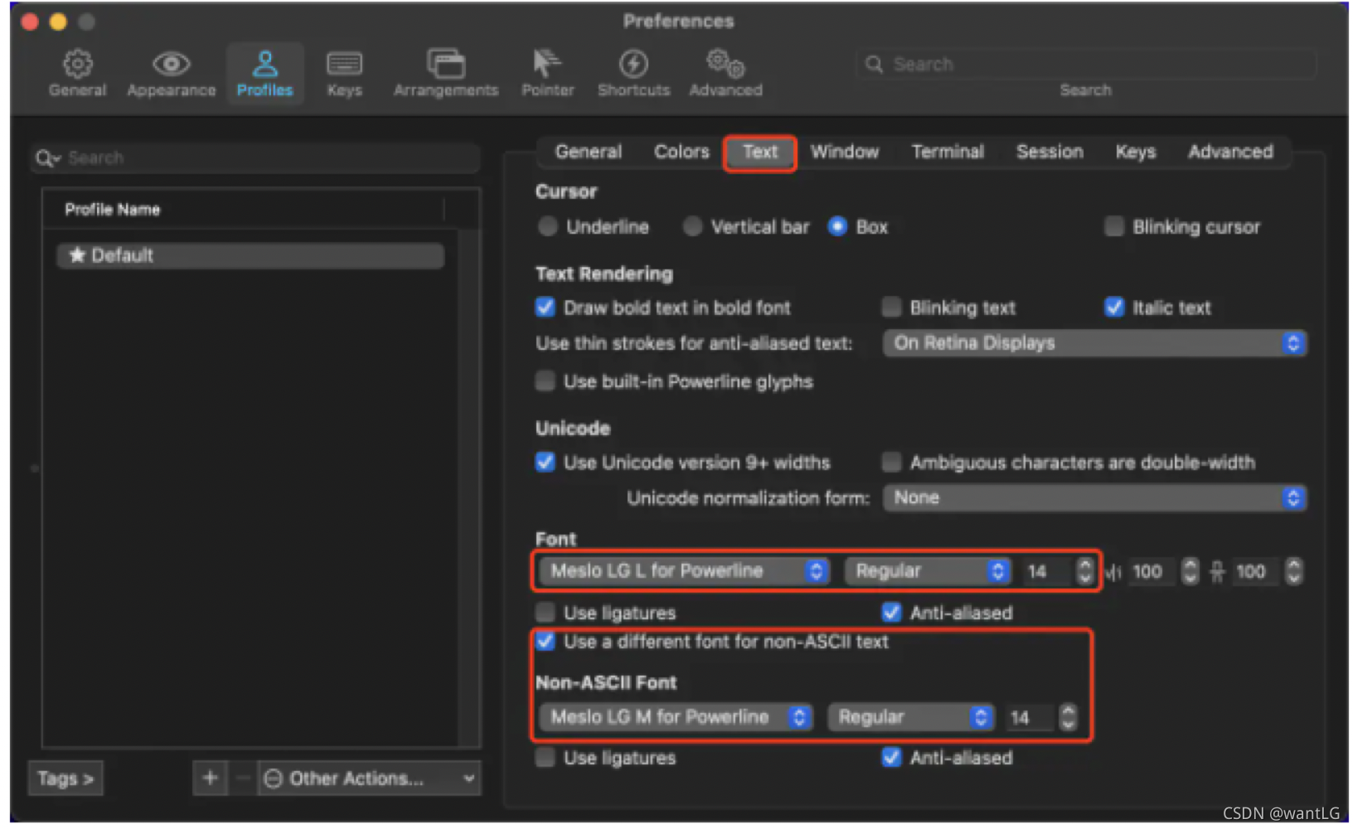Image resolution: width=1353 pixels, height=829 pixels.
Task: Click the vertical spacing 100 field
Action: pyautogui.click(x=1255, y=570)
